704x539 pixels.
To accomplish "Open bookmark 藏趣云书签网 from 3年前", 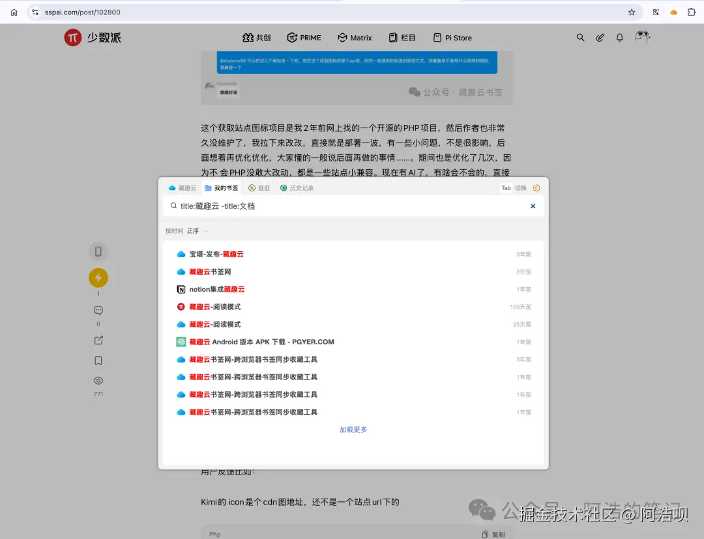I will 353,271.
